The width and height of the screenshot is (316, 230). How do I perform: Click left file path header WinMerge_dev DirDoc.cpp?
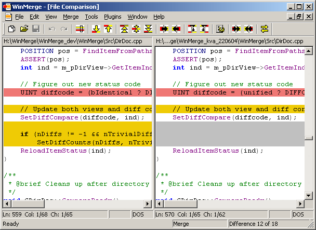(77, 42)
